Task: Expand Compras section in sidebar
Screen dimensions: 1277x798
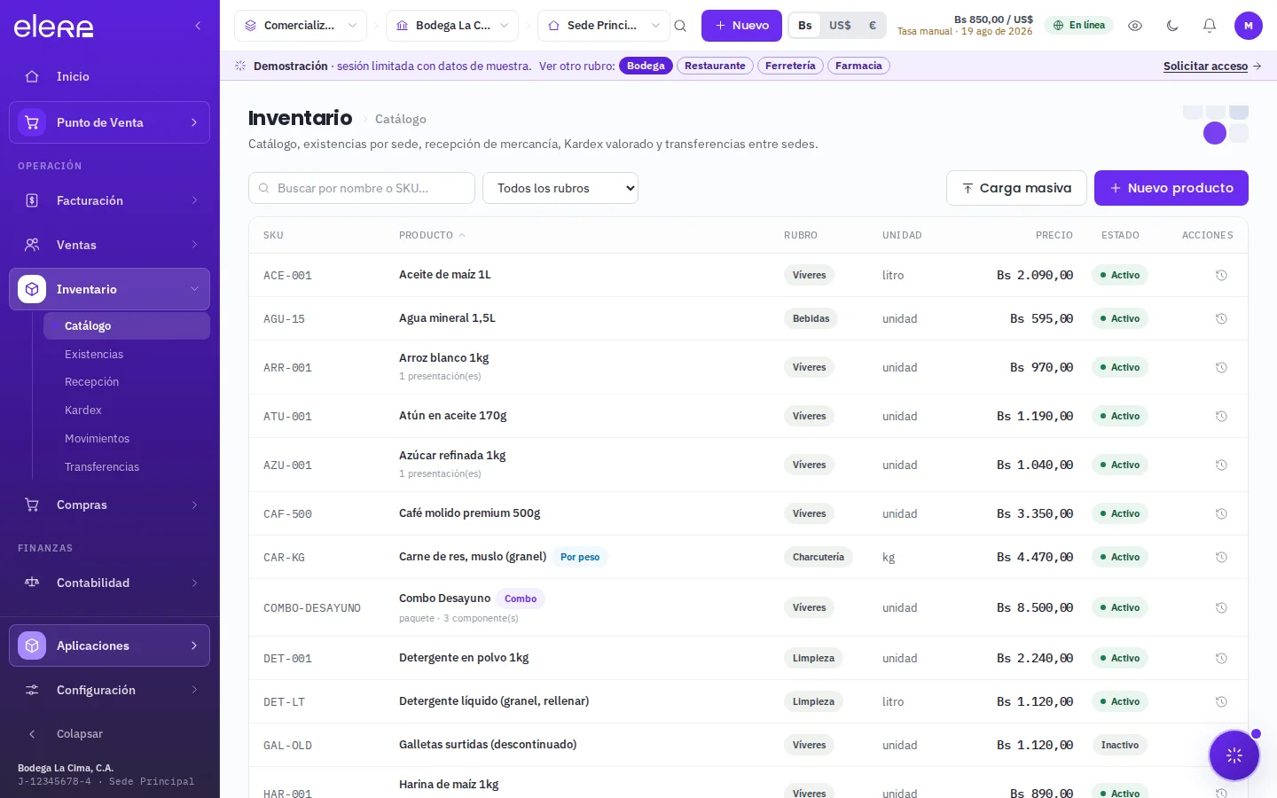Action: 110,505
